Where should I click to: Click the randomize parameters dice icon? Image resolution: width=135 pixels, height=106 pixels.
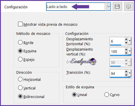(x=128, y=7)
